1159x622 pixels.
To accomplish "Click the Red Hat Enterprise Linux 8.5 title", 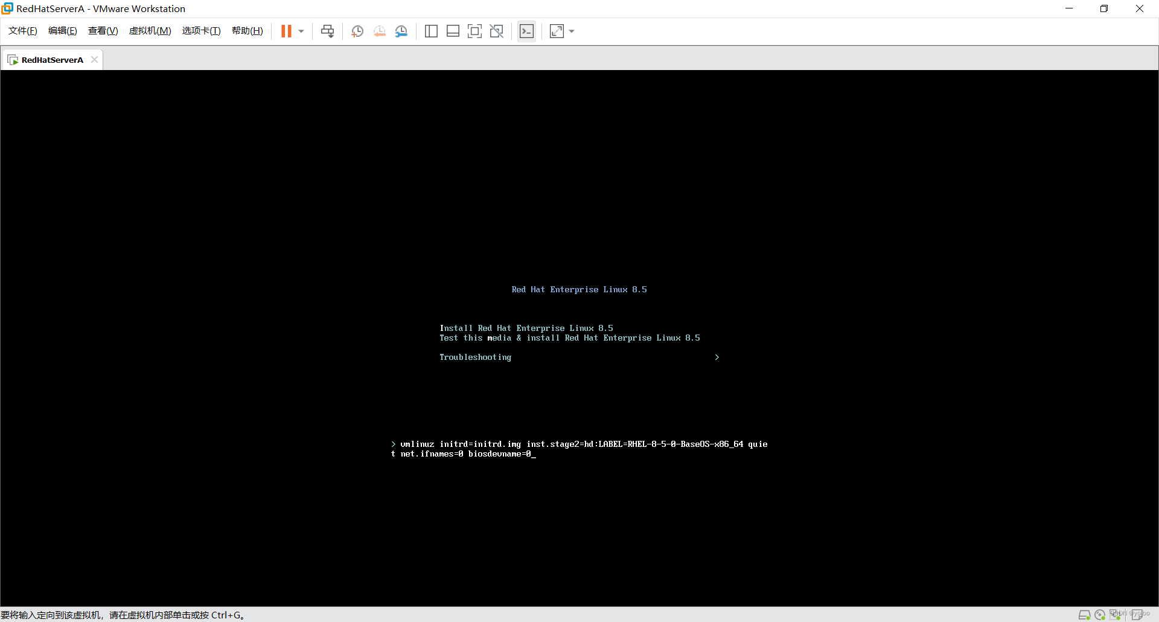I will (579, 289).
